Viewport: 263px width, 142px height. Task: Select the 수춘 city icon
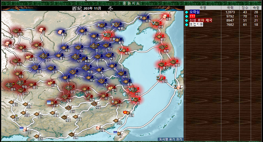coord(101,81)
